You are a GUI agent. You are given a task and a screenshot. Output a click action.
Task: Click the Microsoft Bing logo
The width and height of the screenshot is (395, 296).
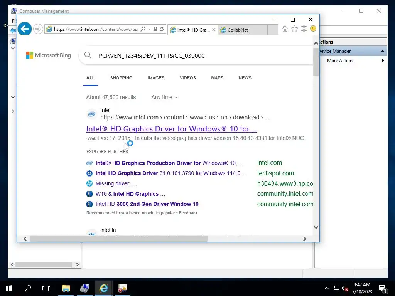[49, 55]
